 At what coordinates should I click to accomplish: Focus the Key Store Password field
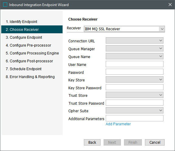click(135, 87)
